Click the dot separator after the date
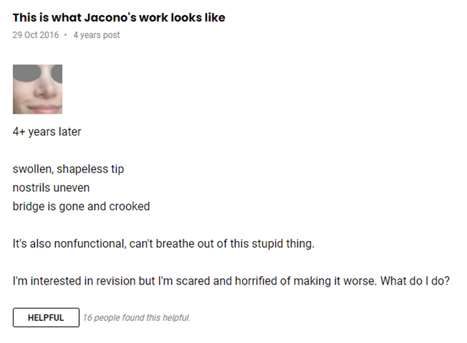Image resolution: width=467 pixels, height=343 pixels. coord(65,35)
